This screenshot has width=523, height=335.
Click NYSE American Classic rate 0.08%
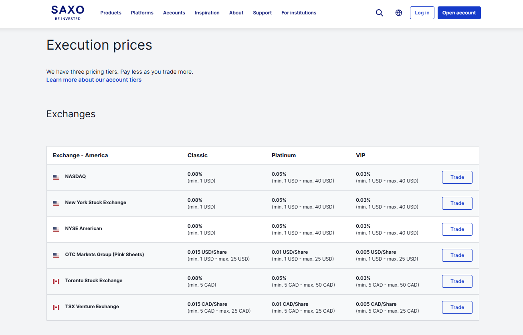[x=195, y=226]
